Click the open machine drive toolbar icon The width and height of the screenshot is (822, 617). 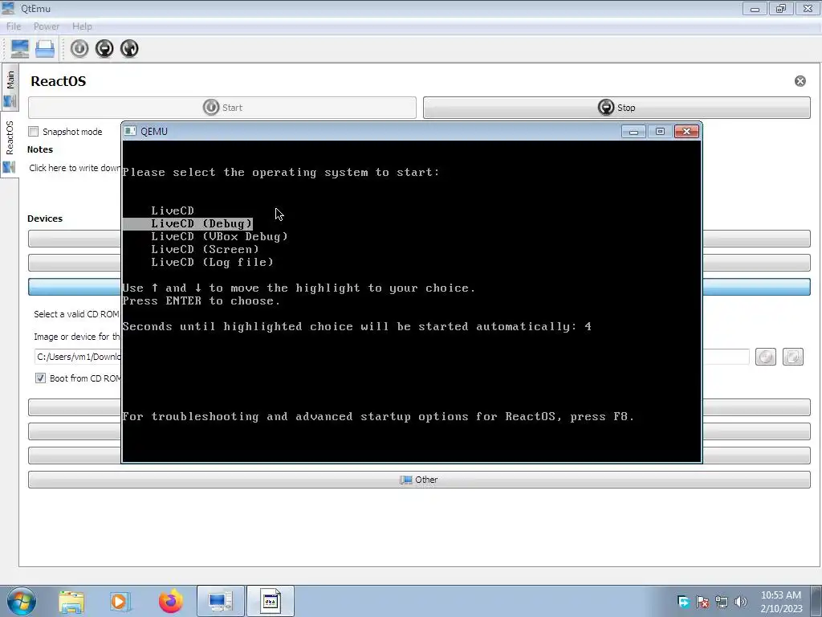click(x=45, y=49)
